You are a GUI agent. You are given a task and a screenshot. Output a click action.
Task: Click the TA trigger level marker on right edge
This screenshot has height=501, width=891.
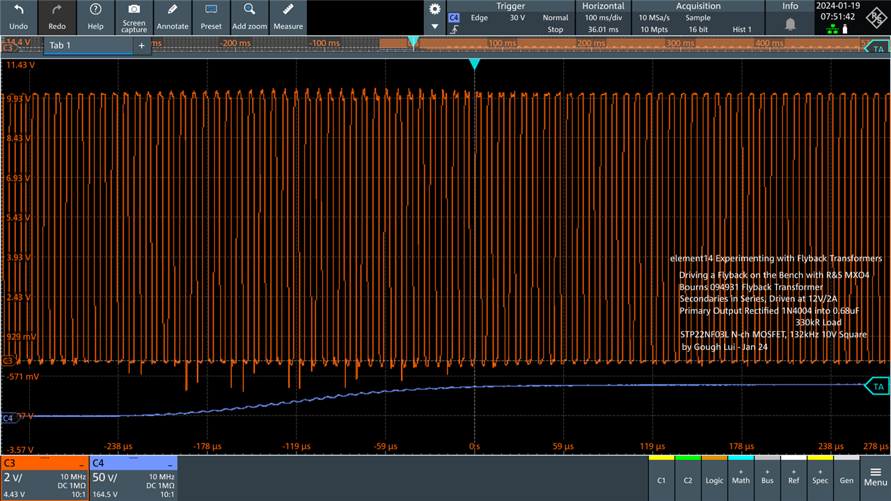(877, 386)
